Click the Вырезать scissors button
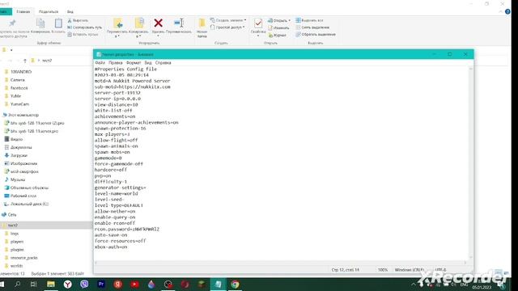The width and height of the screenshot is (518, 291). coord(78,20)
